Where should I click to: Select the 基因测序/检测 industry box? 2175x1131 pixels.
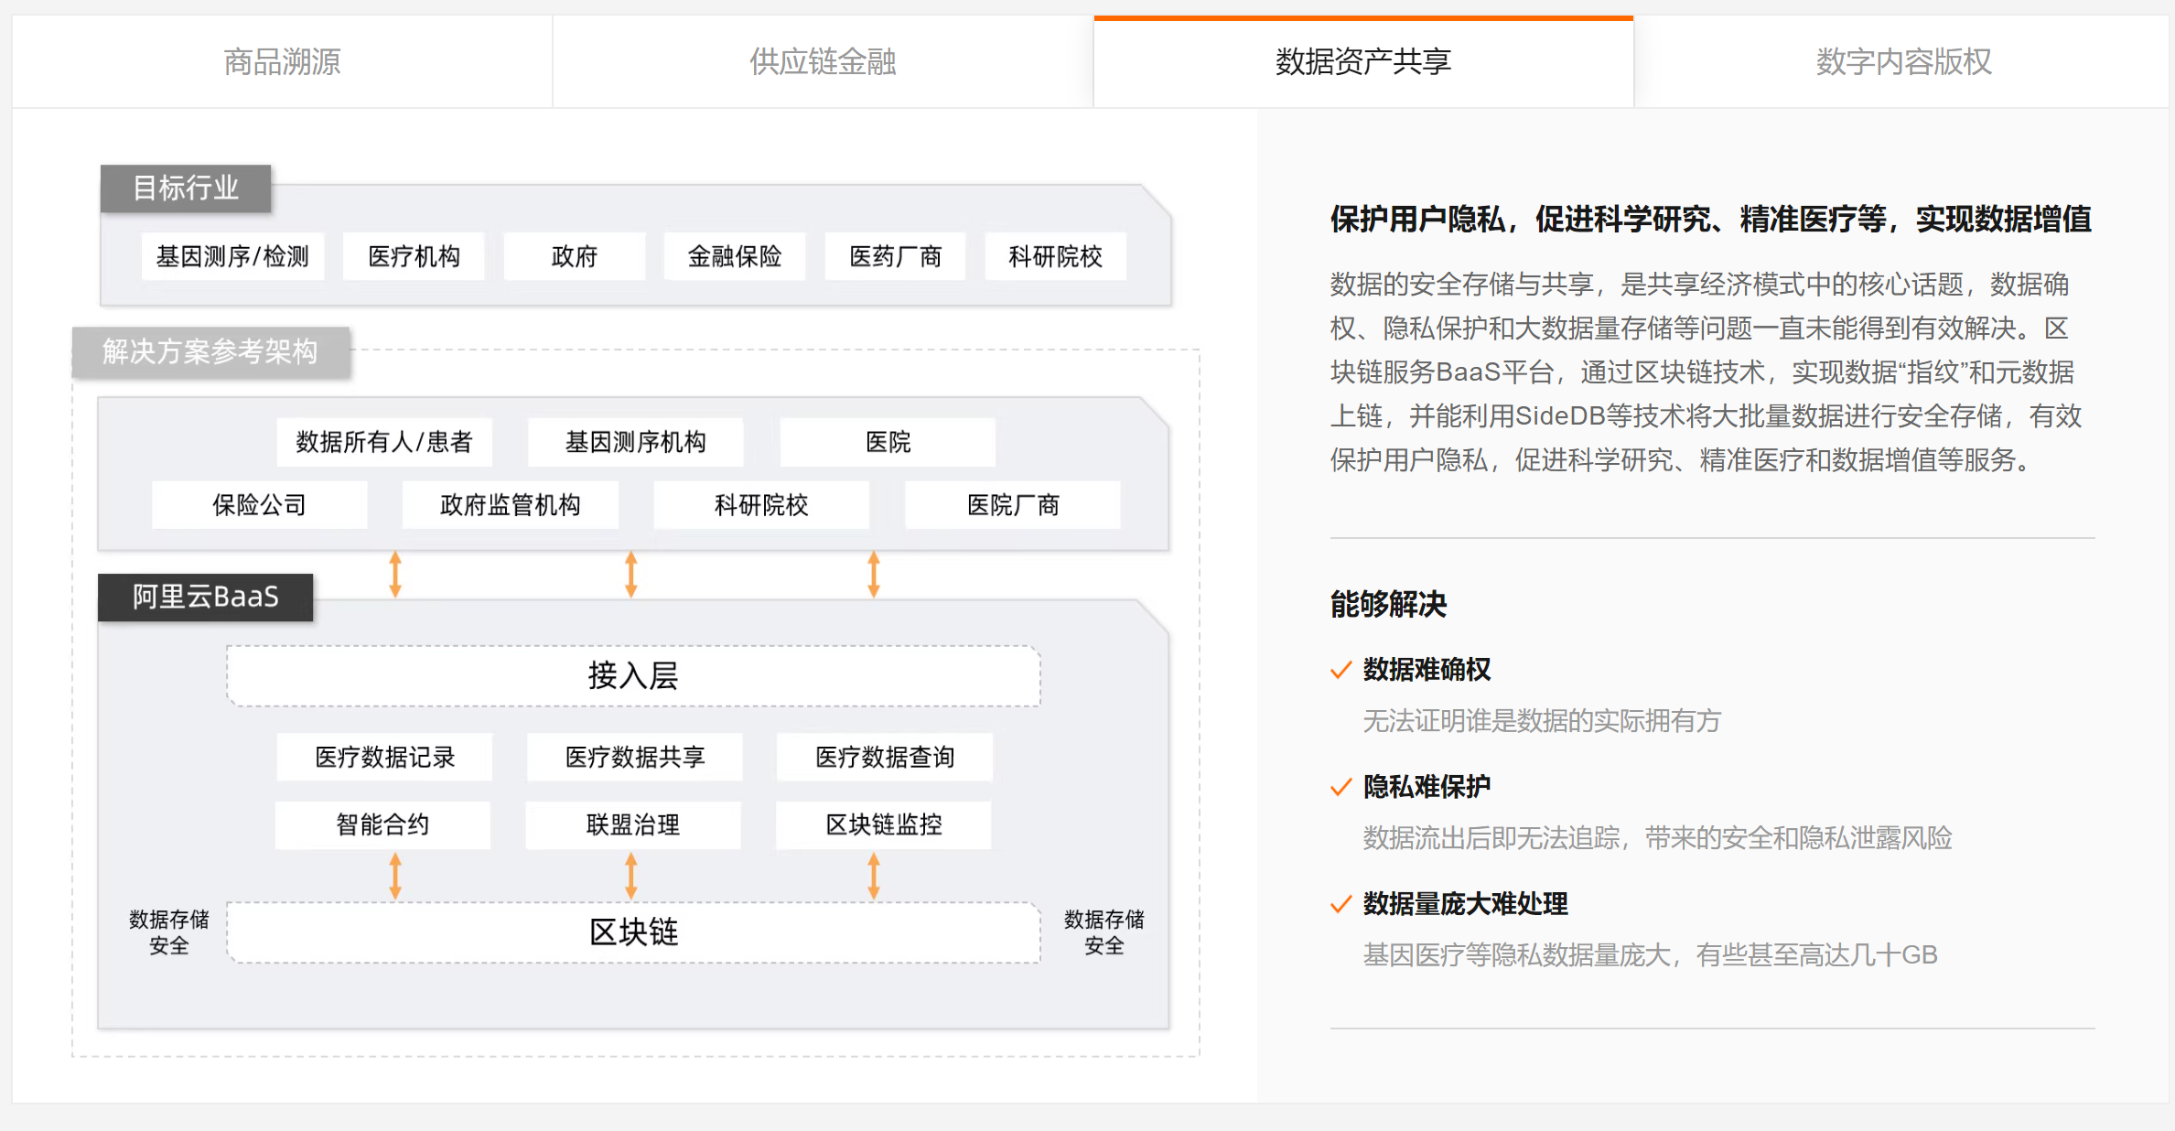pyautogui.click(x=232, y=256)
